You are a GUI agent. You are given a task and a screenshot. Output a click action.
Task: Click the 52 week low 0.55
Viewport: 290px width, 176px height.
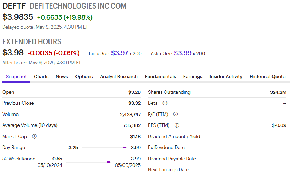pyautogui.click(x=57, y=159)
